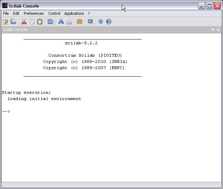Open the ? help menu
This screenshot has width=223, height=189.
89,13
